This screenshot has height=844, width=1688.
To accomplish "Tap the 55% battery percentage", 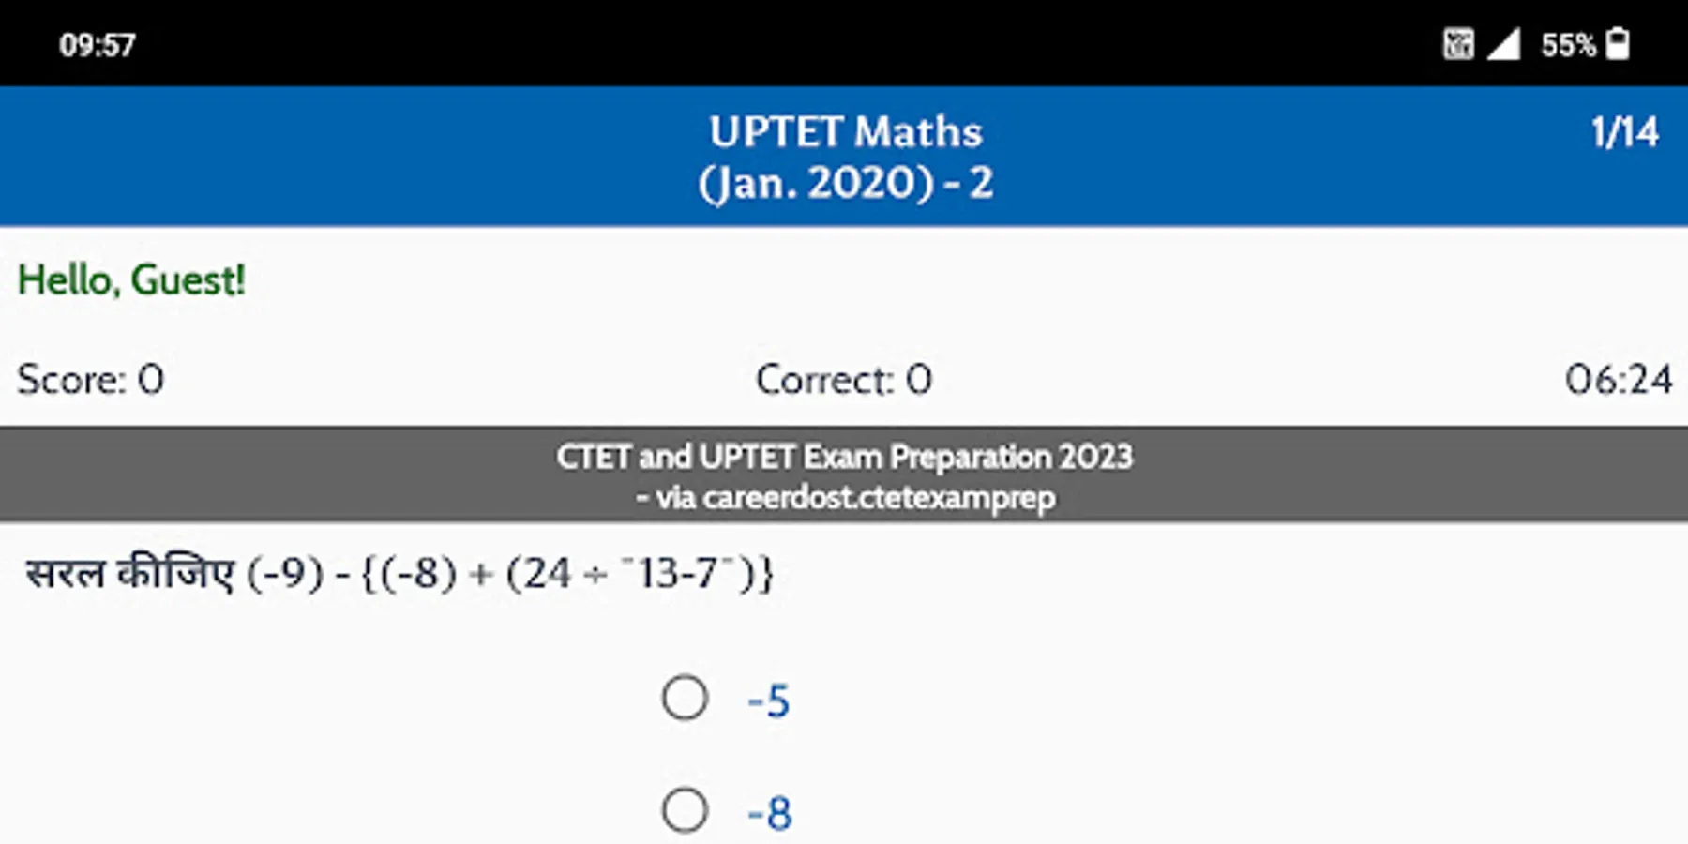I will pyautogui.click(x=1568, y=45).
